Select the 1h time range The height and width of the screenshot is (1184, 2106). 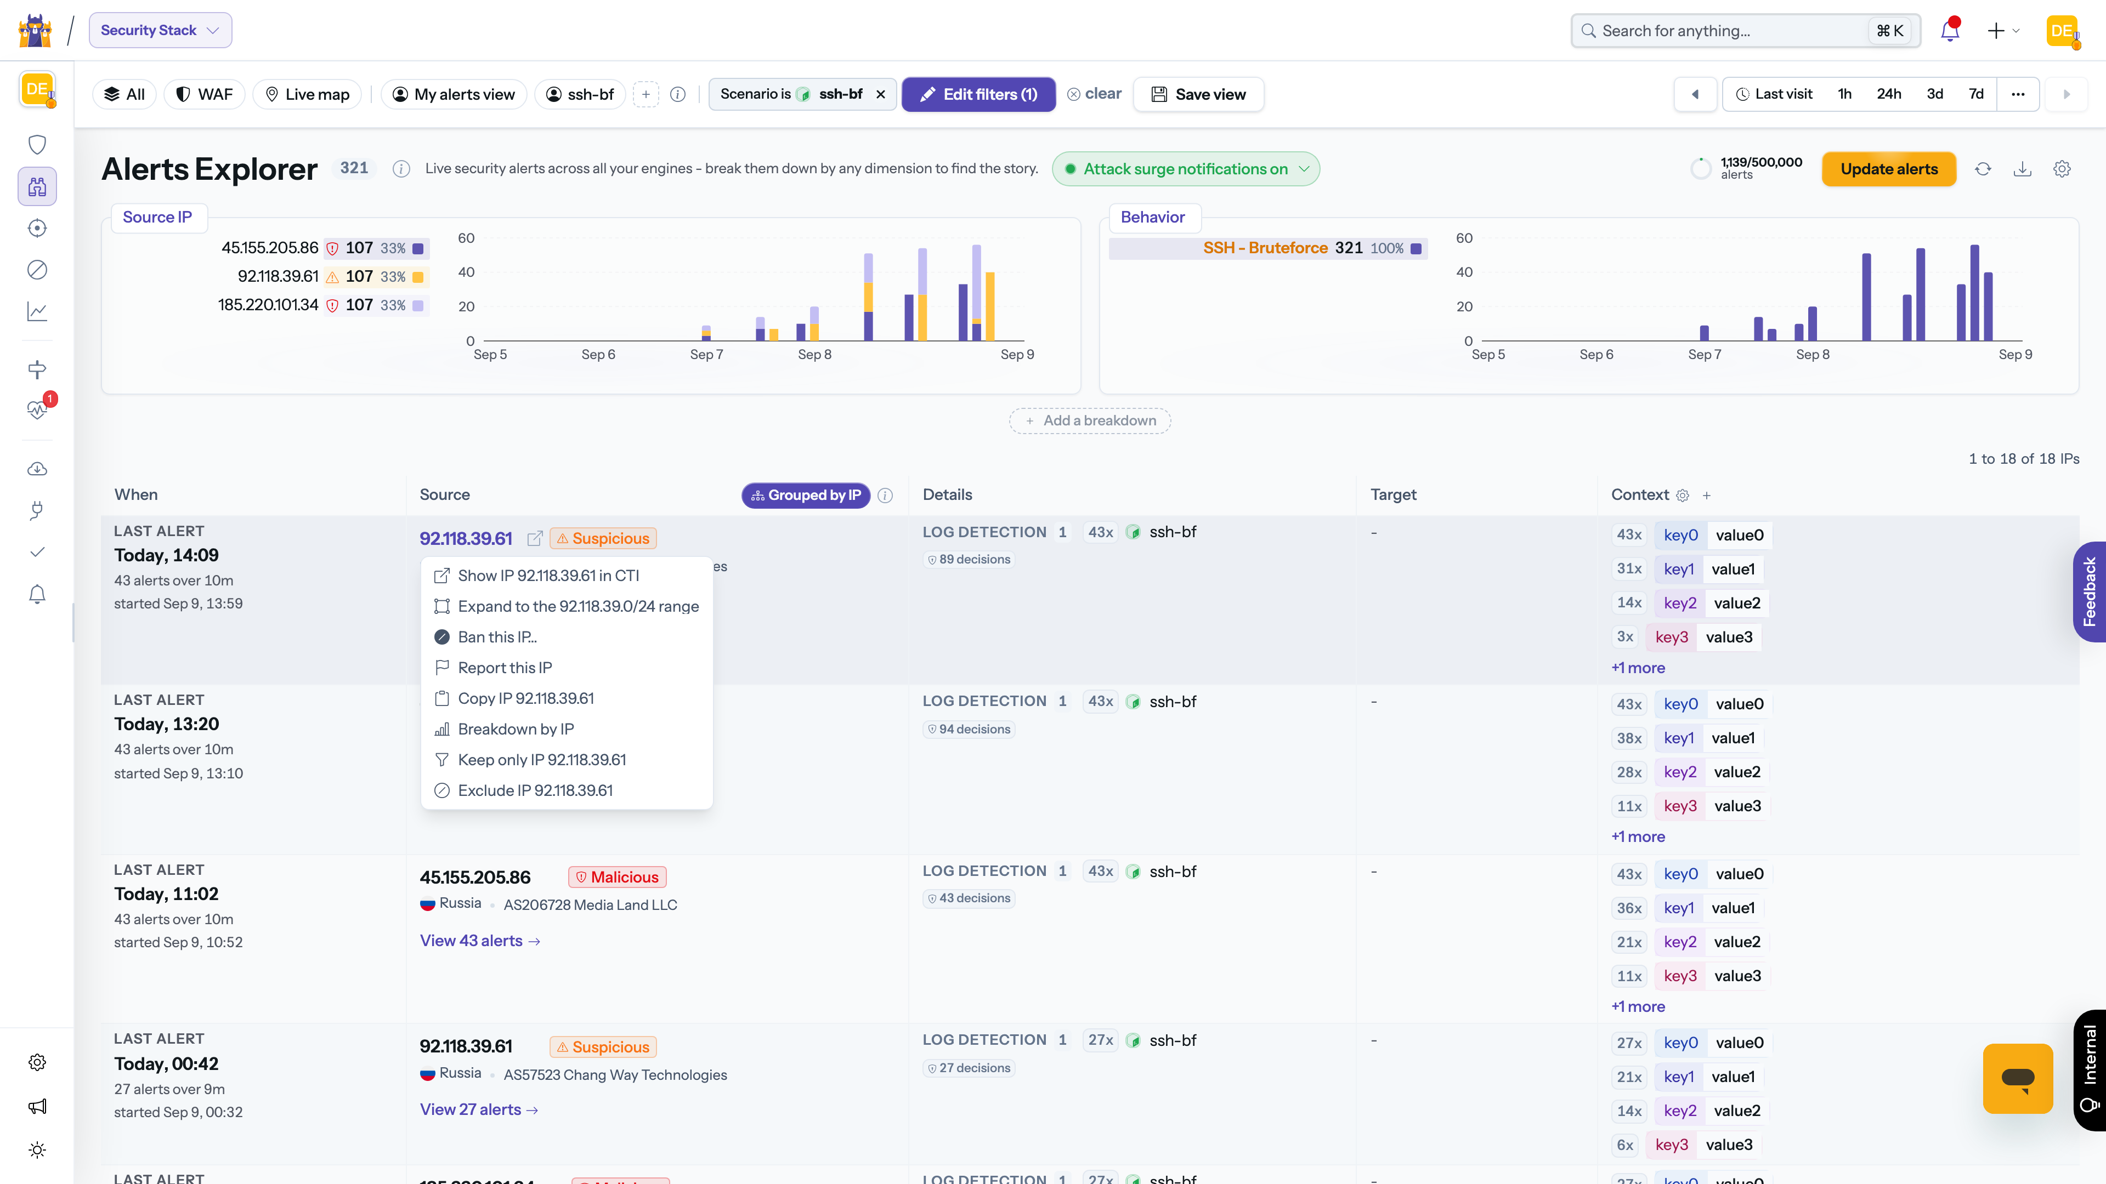point(1844,94)
